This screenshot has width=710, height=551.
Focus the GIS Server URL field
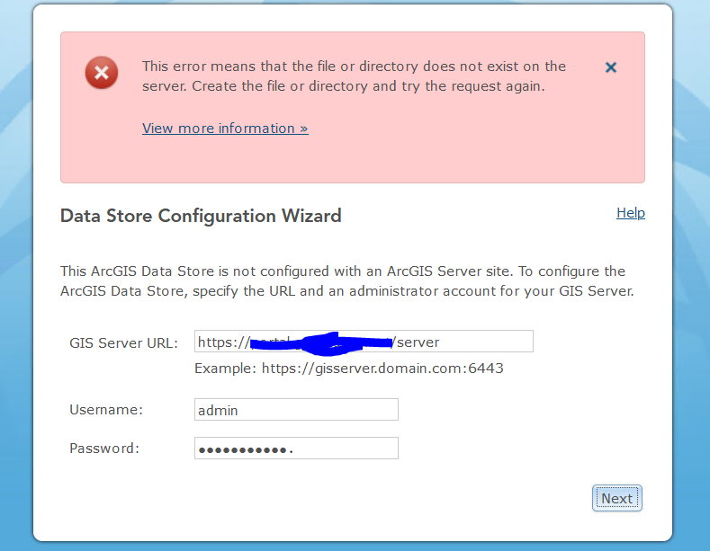pos(364,341)
